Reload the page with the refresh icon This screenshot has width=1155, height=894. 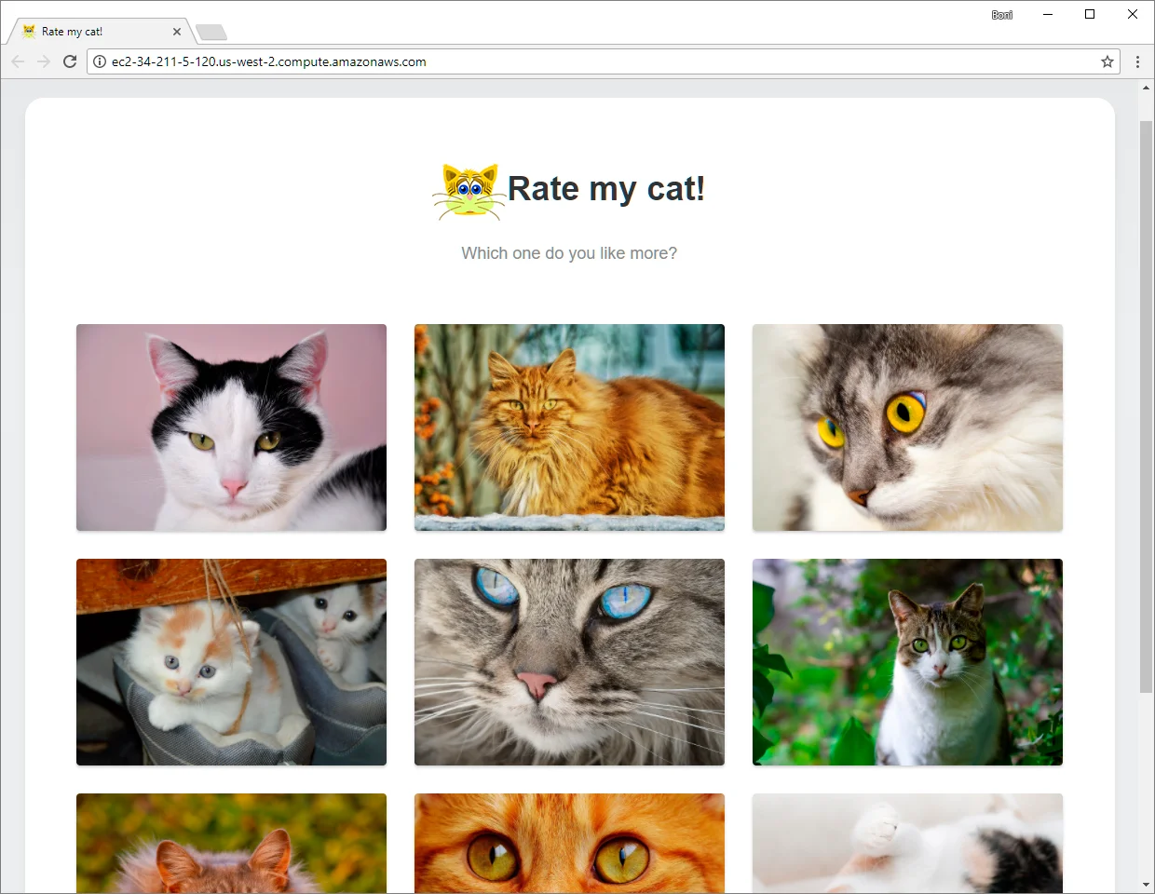70,61
